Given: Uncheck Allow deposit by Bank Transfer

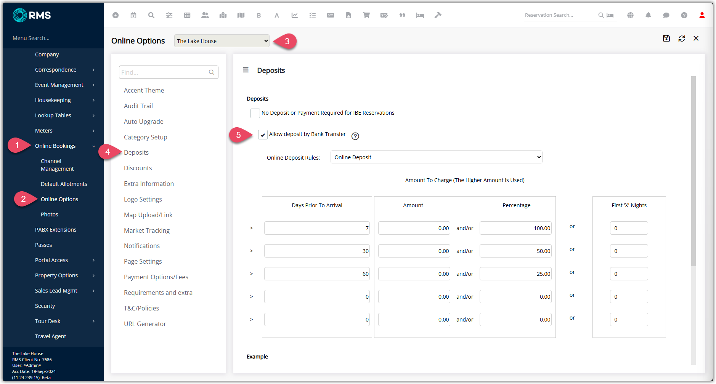Looking at the screenshot, I should pos(263,134).
